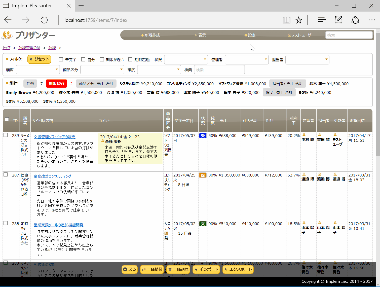Click the 交 status badge in row 288
Viewport: 380px width, 287px height.
coord(203,224)
